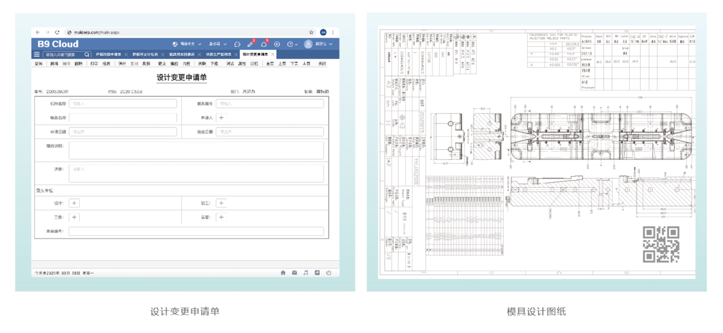Click the plus button next to 设计
This screenshot has height=333, width=723.
coord(74,203)
